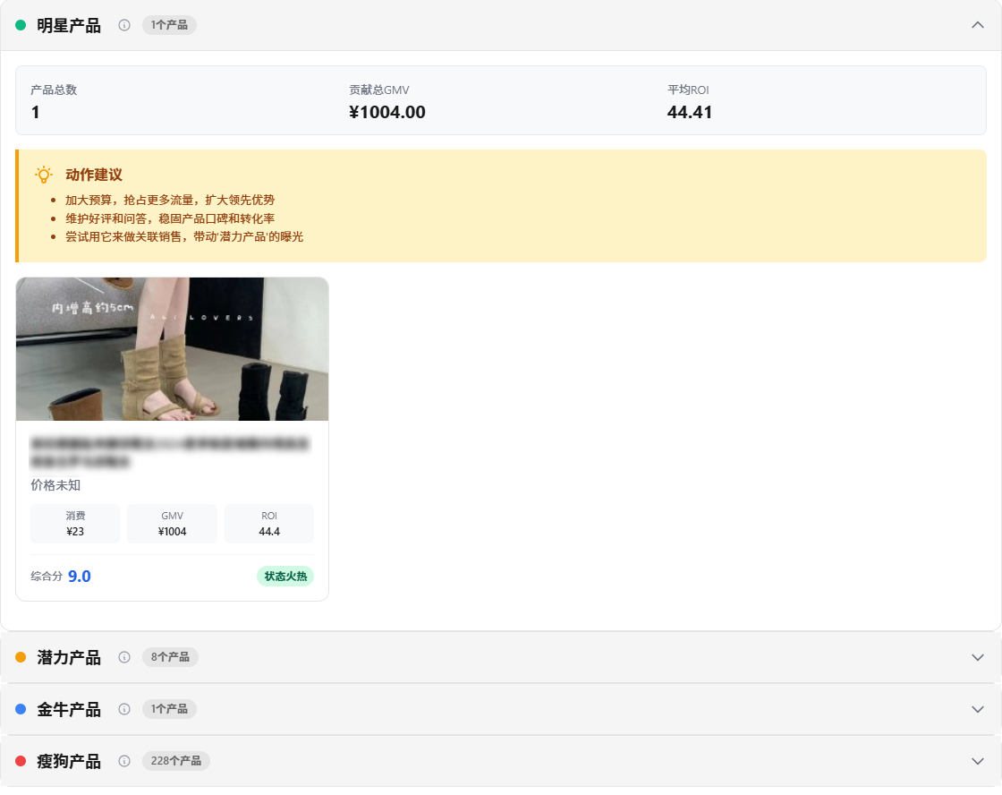Expand the 瘦狗产品 section chevron
Screen dimensions: 1002x795
(977, 761)
